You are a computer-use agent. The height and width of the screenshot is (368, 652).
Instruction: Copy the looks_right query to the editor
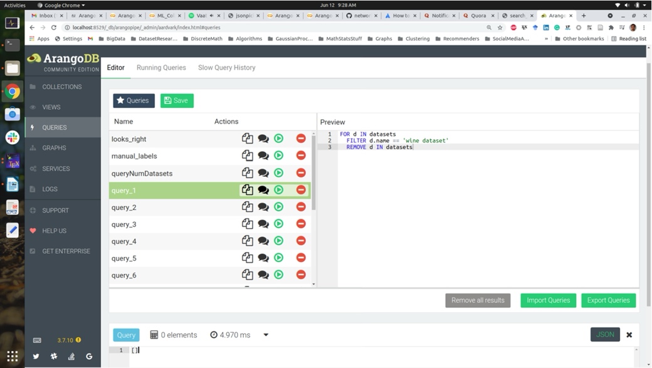tap(248, 139)
